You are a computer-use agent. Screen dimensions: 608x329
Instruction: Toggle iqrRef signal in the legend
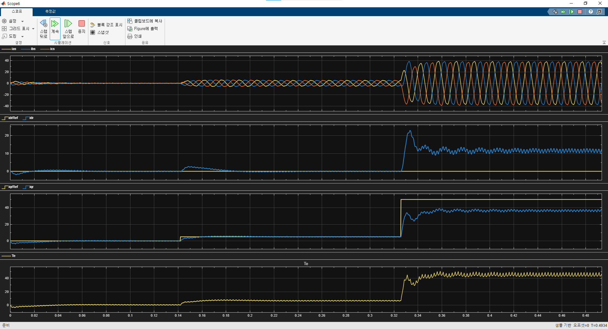10,187
